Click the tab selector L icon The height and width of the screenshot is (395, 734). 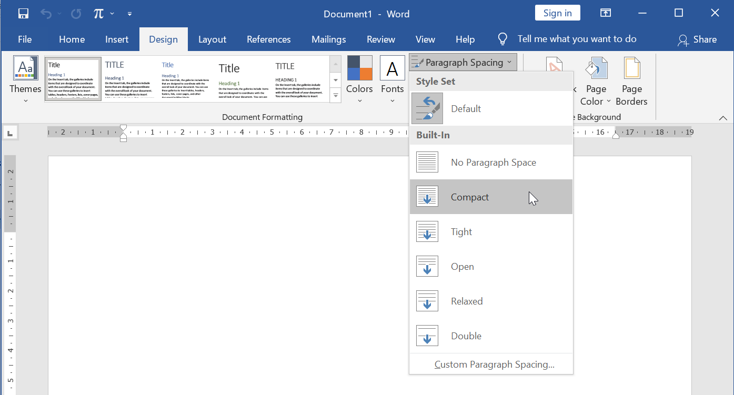[11, 133]
